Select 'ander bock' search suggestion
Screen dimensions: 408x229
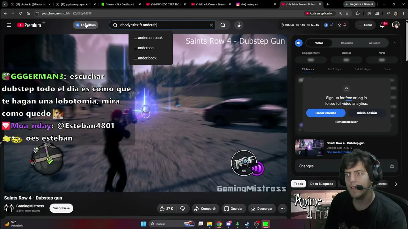pos(150,58)
